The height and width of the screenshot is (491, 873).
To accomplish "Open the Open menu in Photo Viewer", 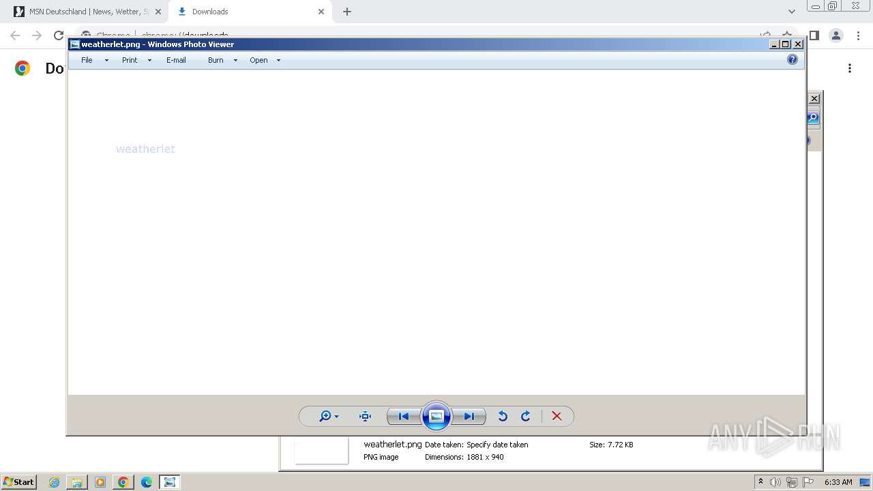I will [258, 60].
